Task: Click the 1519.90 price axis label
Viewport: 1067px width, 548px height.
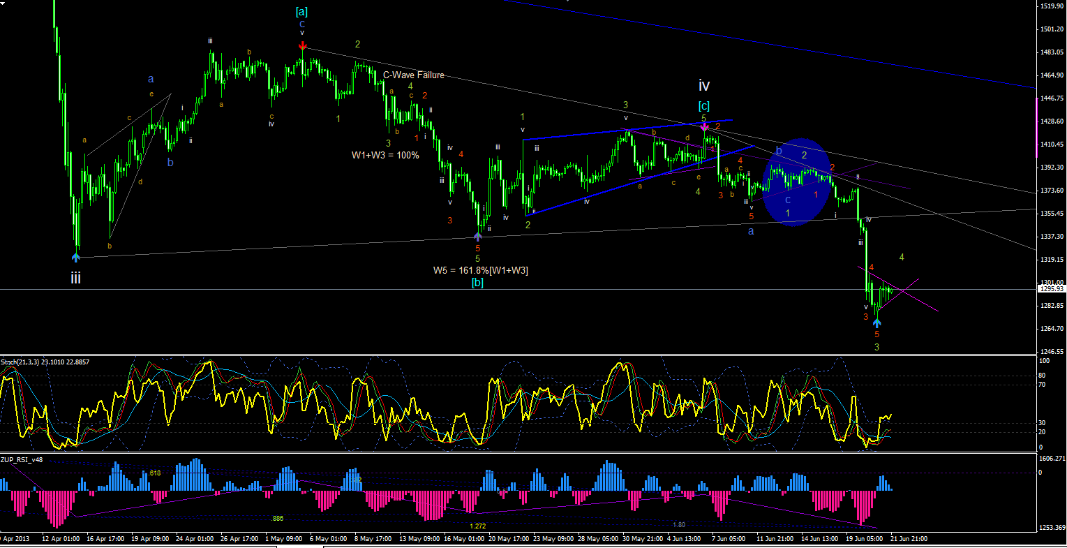Action: click(x=1052, y=6)
